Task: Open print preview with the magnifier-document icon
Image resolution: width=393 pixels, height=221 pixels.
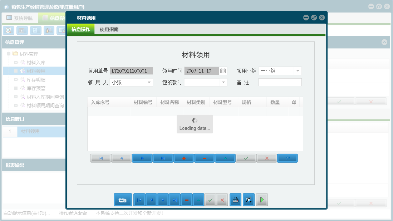Action: coord(249,200)
